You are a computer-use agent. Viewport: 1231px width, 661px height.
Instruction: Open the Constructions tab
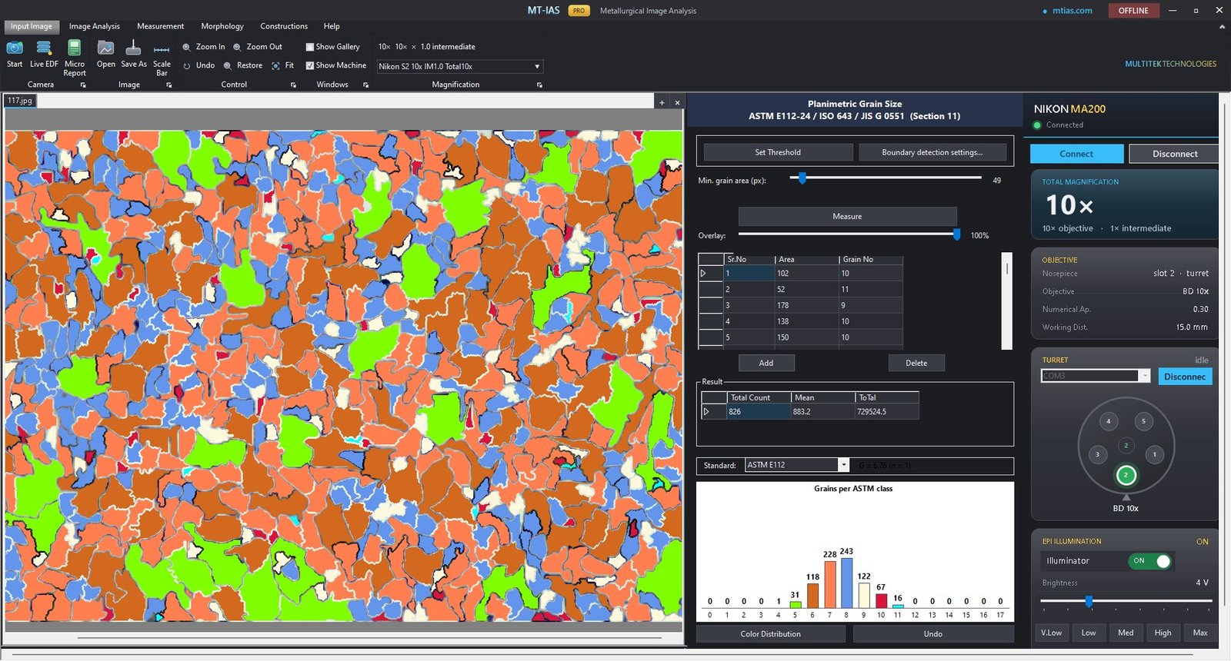pyautogui.click(x=284, y=26)
